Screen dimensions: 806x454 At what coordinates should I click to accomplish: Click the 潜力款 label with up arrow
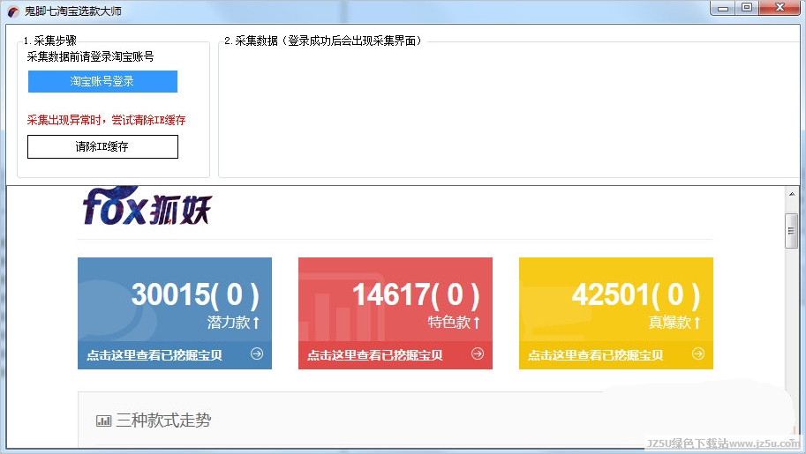pyautogui.click(x=234, y=323)
